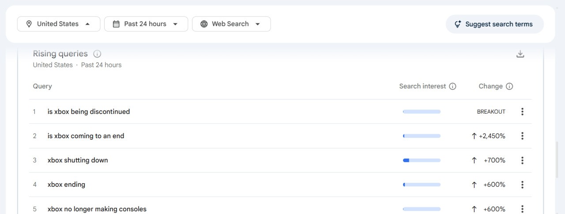
Task: Click the Query column header
Action: pos(42,86)
